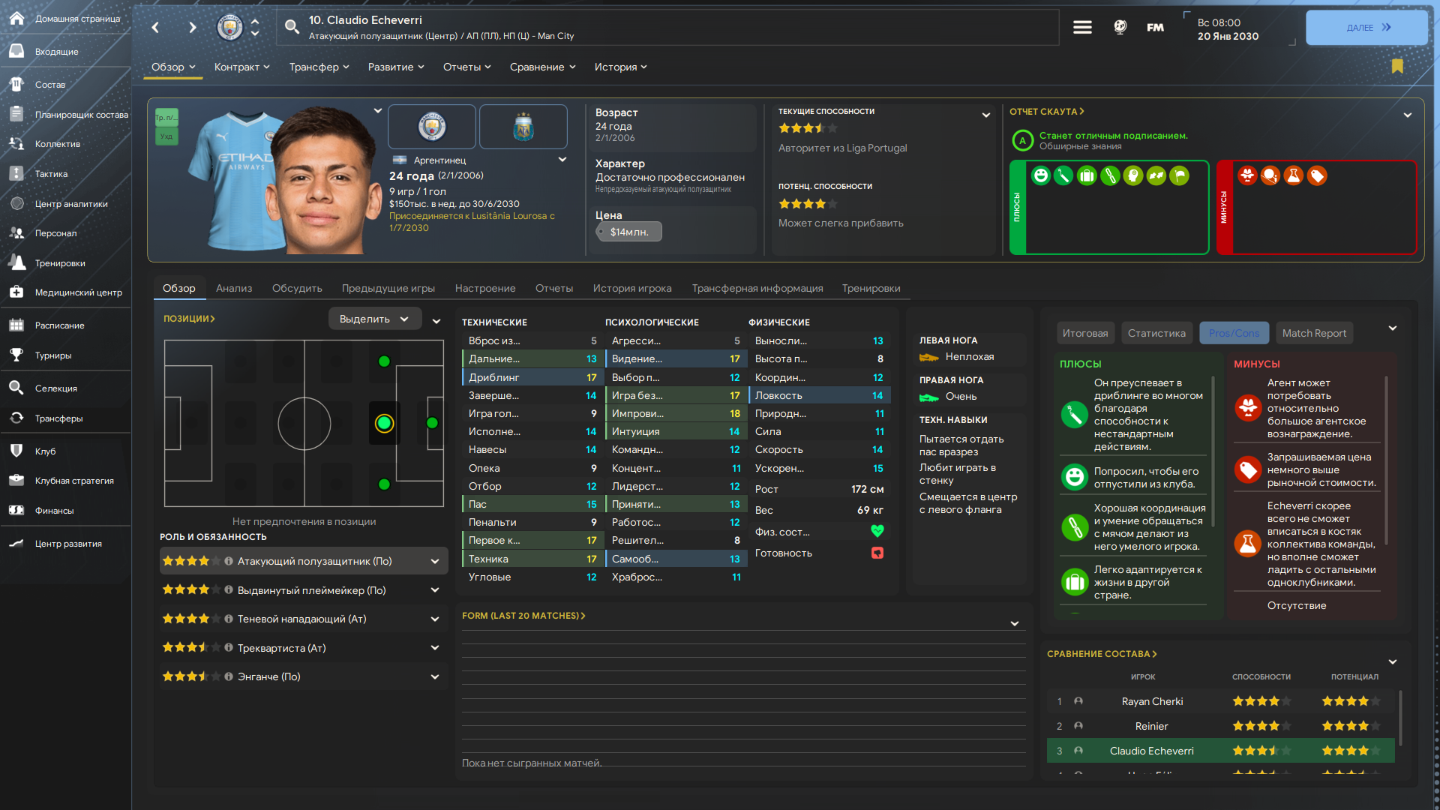Switch to the Настроение tab
This screenshot has width=1440, height=810.
click(x=485, y=288)
